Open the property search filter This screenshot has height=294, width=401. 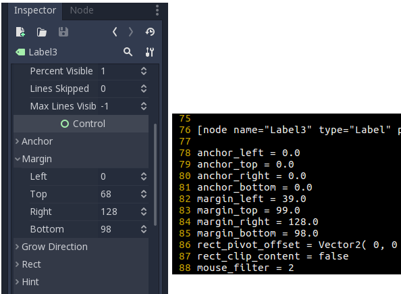[x=128, y=52]
